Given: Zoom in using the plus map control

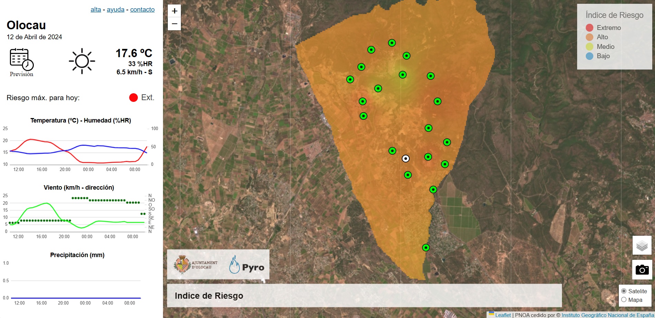Looking at the screenshot, I should pyautogui.click(x=174, y=11).
